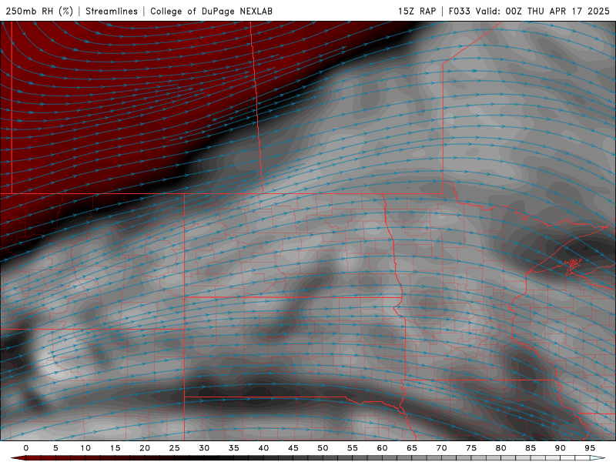The image size is (616, 462).
Task: Click the "30" colorbar scale label
Action: (x=204, y=448)
